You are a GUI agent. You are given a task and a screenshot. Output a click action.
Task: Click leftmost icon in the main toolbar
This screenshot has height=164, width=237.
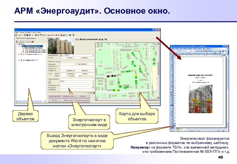pos(16,35)
